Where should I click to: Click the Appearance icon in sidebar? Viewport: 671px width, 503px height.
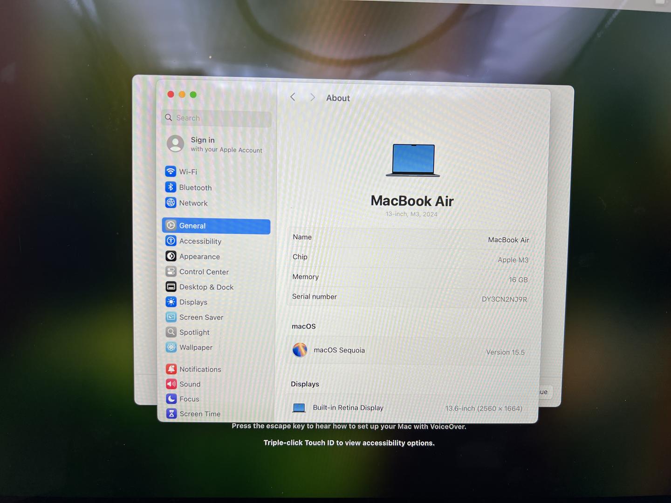(171, 256)
